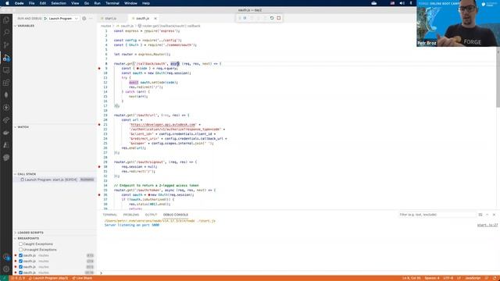This screenshot has width=500, height=281.
Task: Open the Search view in activity bar
Action: pos(6,32)
